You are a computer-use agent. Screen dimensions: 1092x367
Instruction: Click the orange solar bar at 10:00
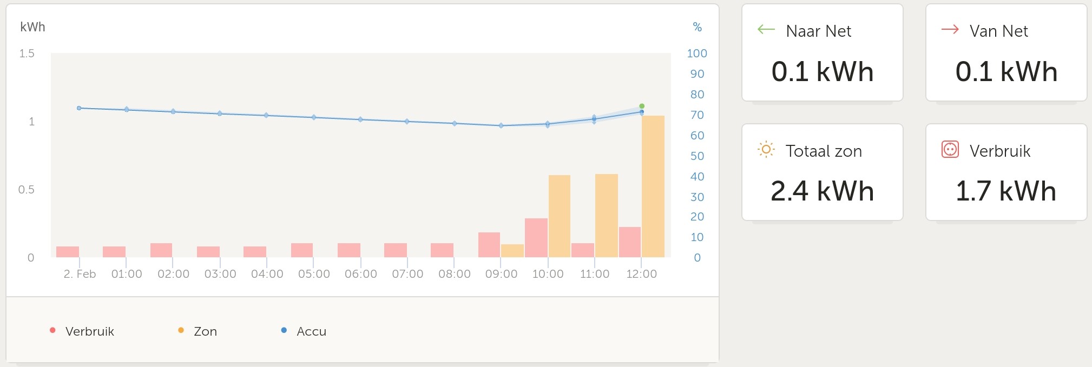tap(560, 216)
